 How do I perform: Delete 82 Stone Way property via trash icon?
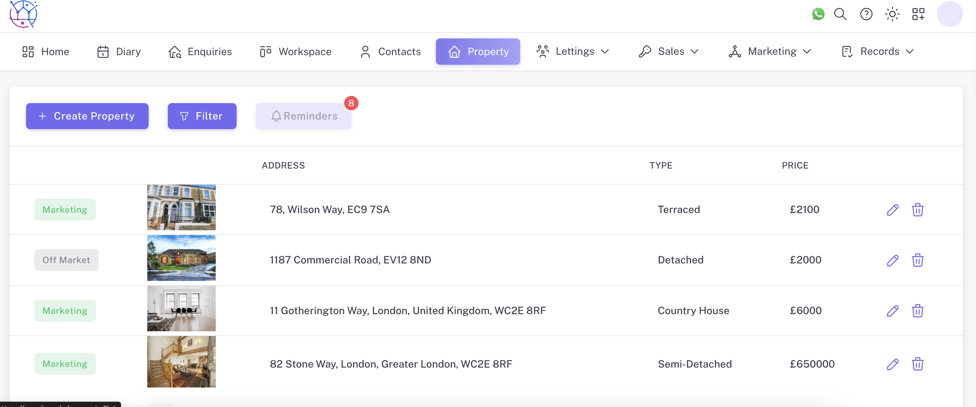917,364
